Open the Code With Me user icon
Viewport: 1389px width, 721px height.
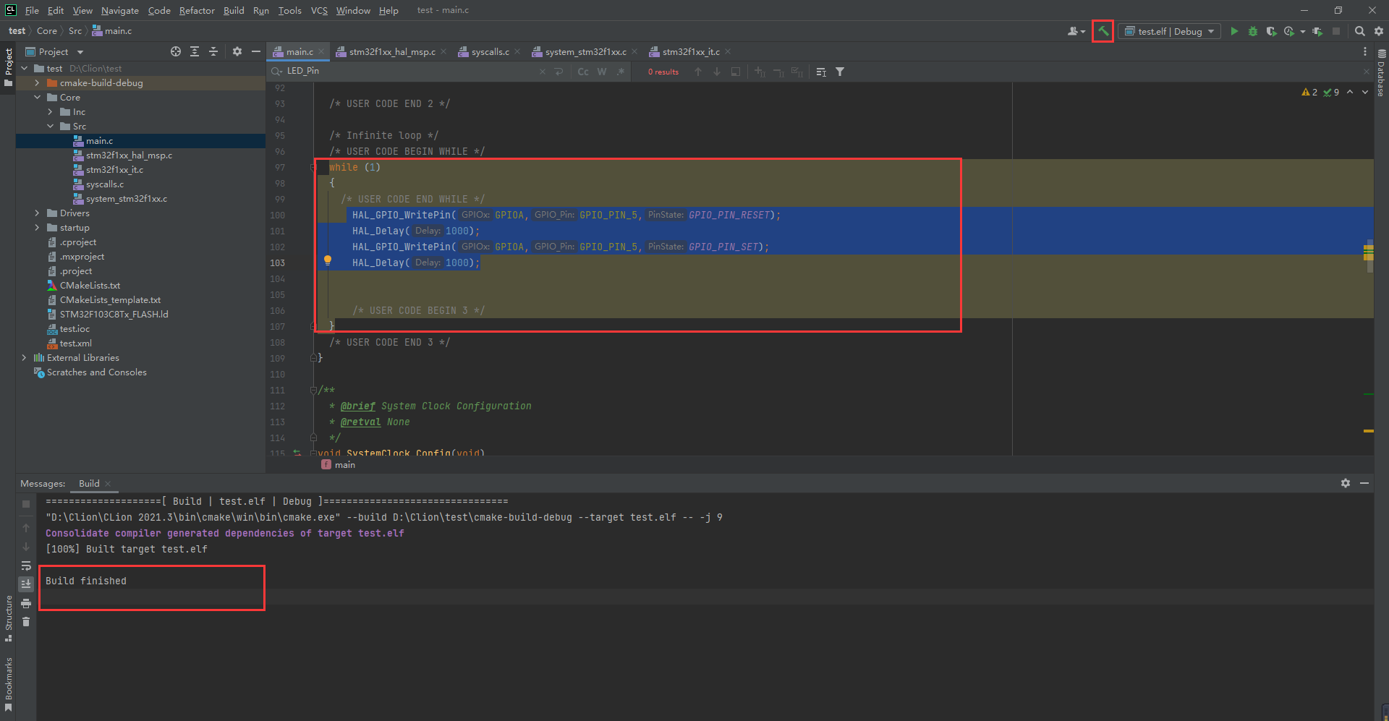[1076, 31]
